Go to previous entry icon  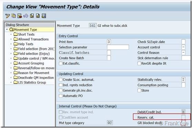click(x=32, y=16)
